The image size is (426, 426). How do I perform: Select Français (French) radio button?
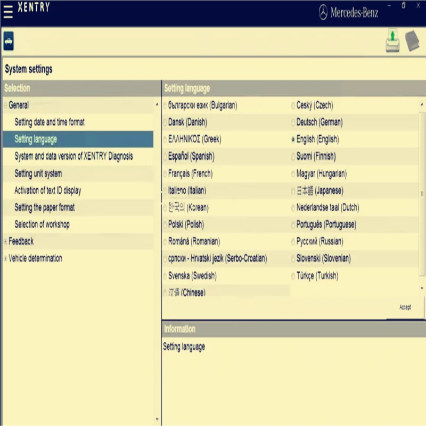(x=165, y=174)
